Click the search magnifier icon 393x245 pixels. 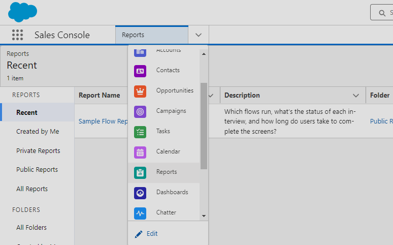[x=382, y=13]
